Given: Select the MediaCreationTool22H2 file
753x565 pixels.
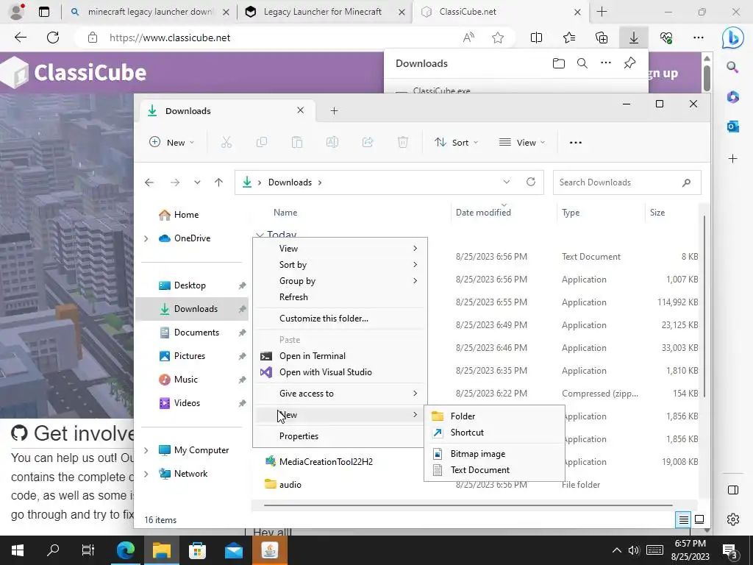Looking at the screenshot, I should pos(326,462).
